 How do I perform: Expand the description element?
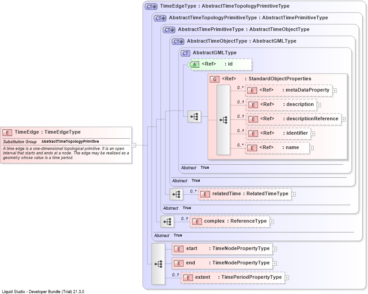[x=319, y=105]
